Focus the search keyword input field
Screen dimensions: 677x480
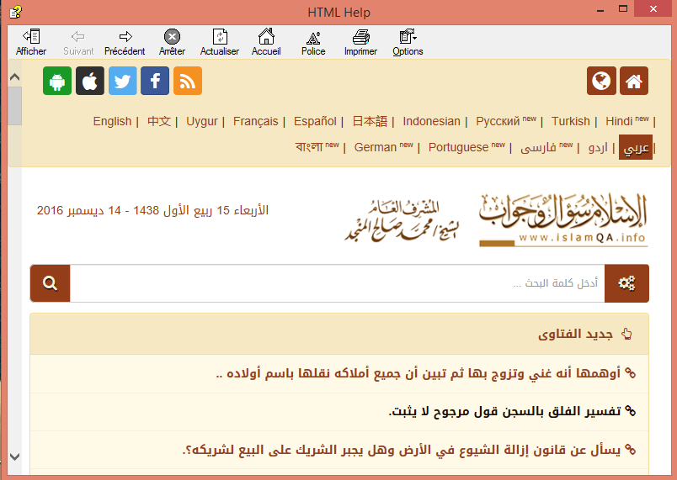point(337,283)
